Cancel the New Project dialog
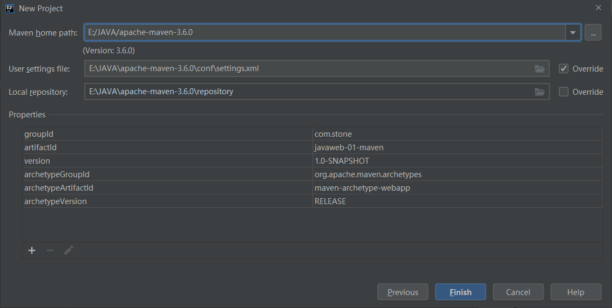The image size is (612, 308). [x=518, y=292]
